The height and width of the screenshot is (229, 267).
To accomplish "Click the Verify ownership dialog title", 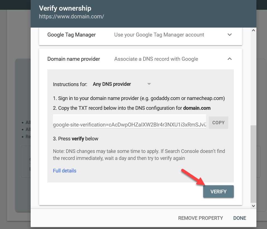I will (65, 8).
